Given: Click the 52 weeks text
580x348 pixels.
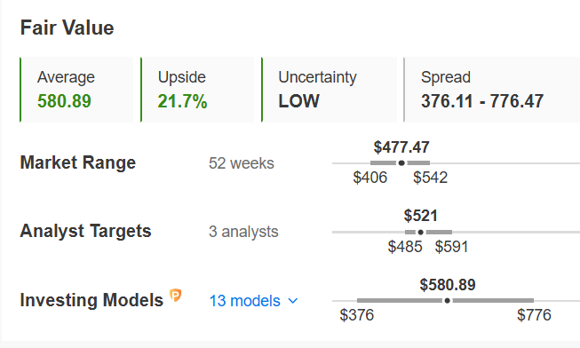Looking at the screenshot, I should (x=242, y=163).
